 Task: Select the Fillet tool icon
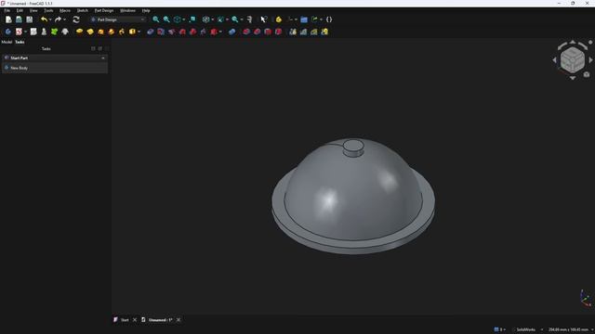pyautogui.click(x=246, y=32)
